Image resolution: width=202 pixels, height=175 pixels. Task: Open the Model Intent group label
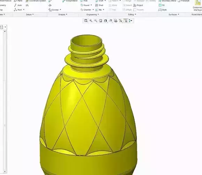(196, 14)
